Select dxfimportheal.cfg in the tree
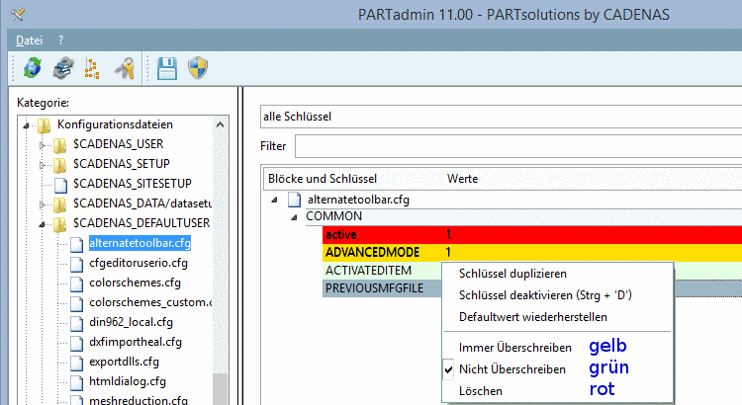This screenshot has height=405, width=742. [x=136, y=342]
